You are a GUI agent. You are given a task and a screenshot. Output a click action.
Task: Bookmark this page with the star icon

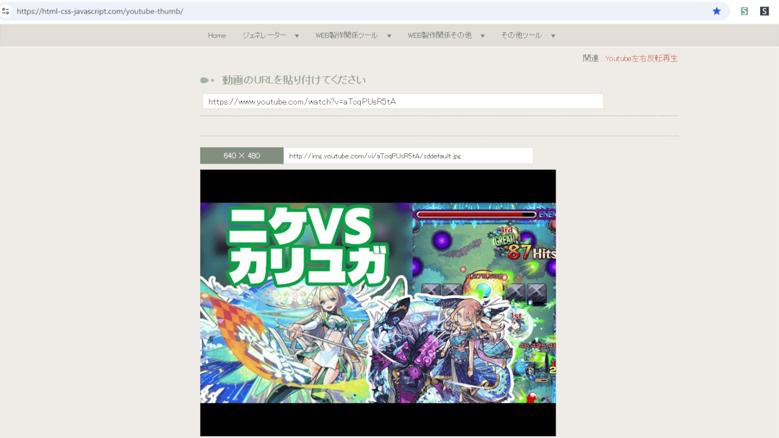716,11
